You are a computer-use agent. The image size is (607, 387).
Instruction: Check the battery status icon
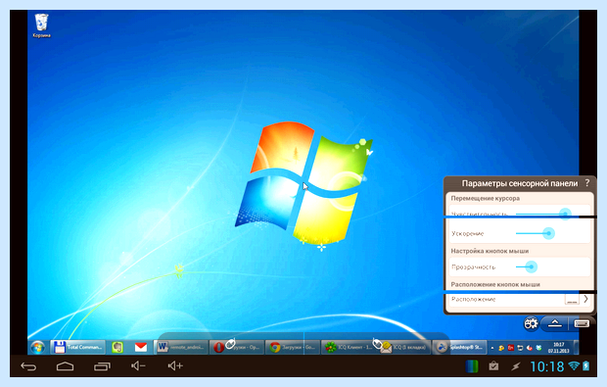click(x=585, y=365)
